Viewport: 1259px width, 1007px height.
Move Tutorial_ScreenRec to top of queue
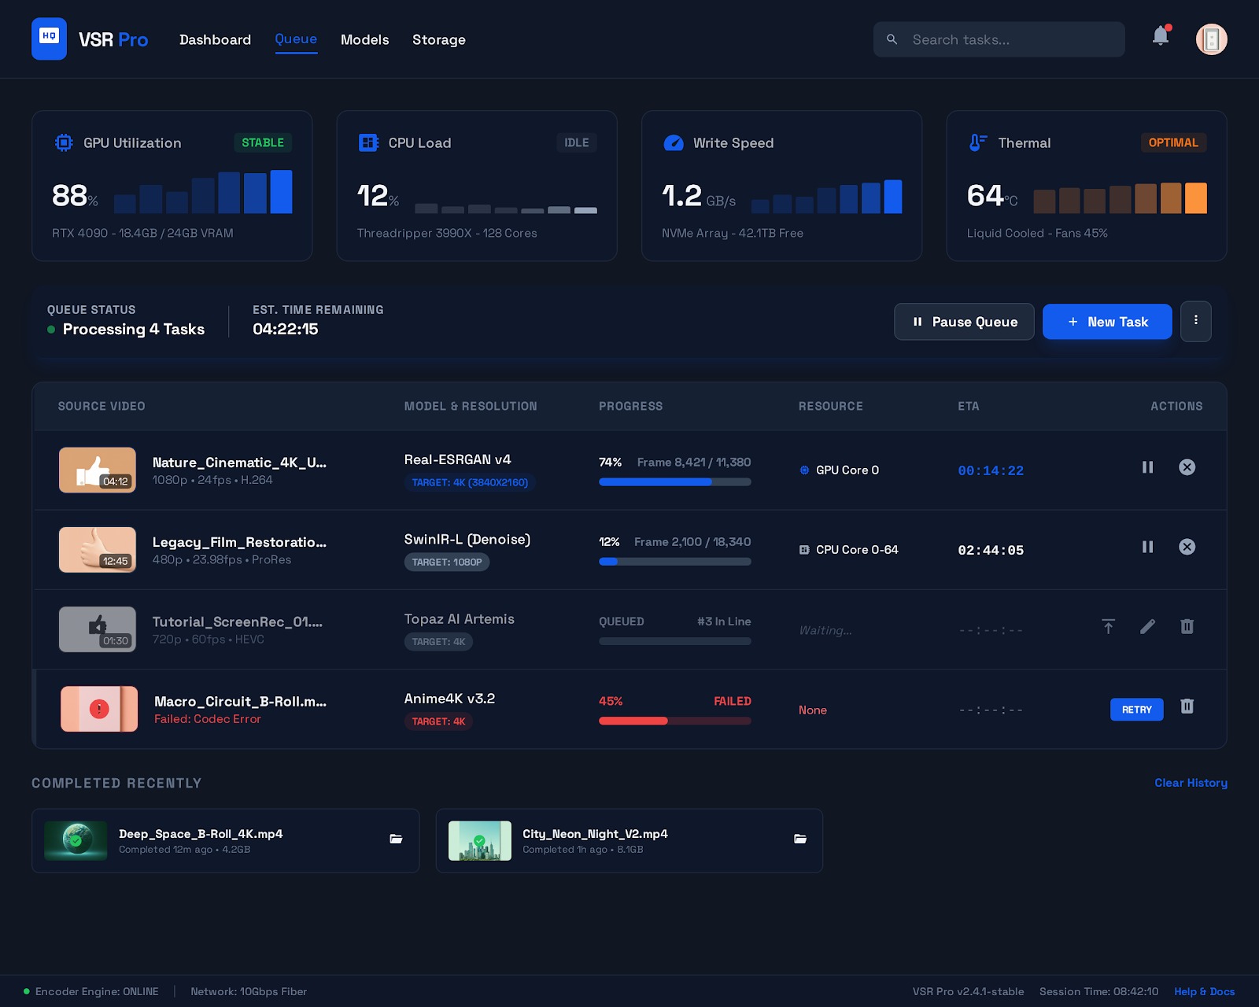click(1108, 627)
